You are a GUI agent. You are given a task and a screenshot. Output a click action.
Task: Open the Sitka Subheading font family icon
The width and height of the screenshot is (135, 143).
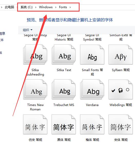(x=35, y=54)
